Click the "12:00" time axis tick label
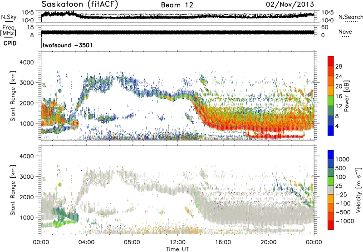Viewport: 363px width, 252px height. point(177,242)
